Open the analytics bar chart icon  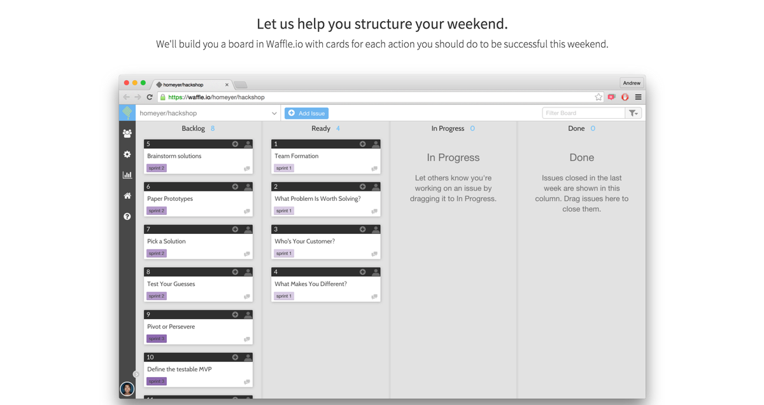127,175
